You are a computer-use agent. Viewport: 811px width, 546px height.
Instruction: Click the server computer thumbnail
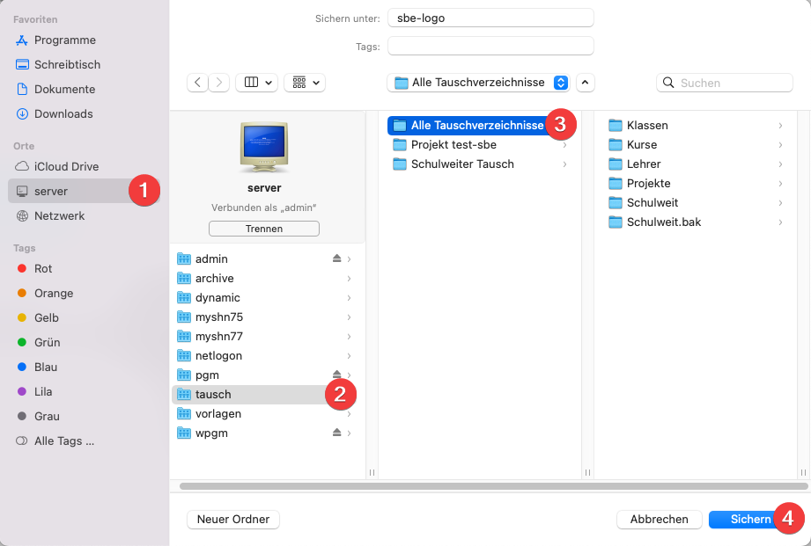point(264,148)
